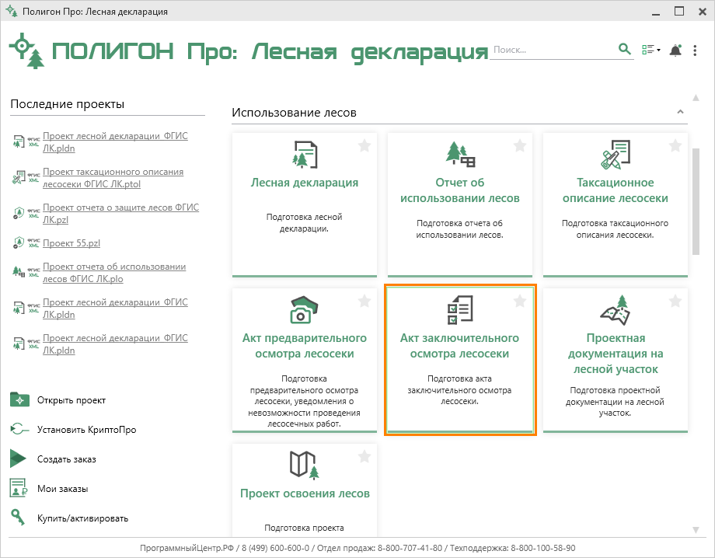Select Отчет об использовании лесов title
This screenshot has height=558, width=715.
[460, 190]
